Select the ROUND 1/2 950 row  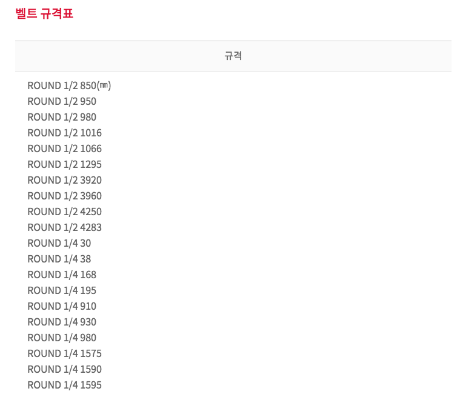(x=62, y=101)
